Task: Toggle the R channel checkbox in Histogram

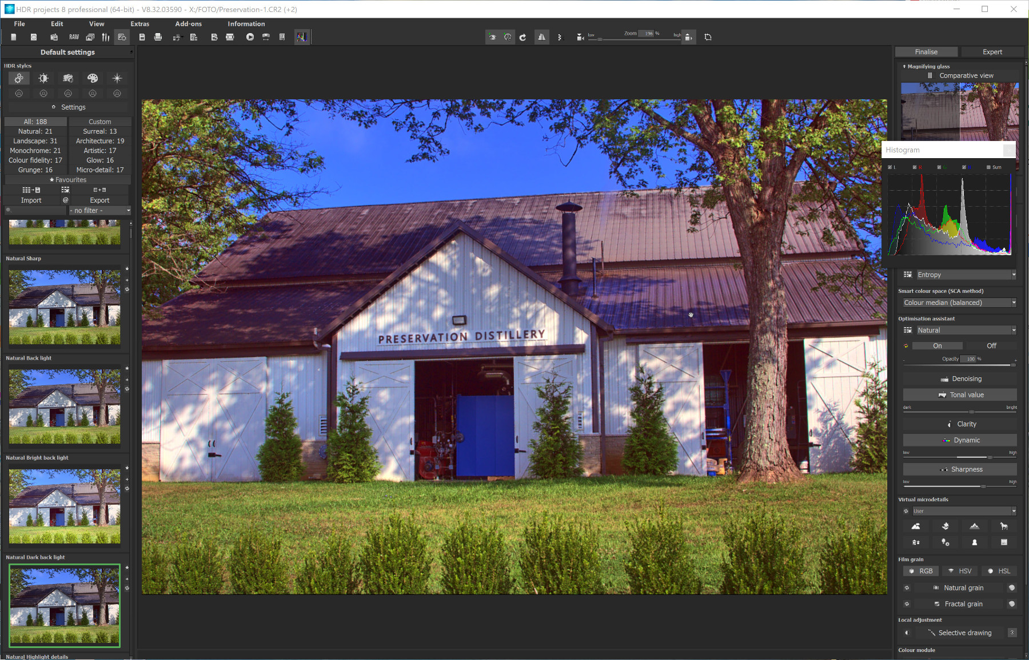Action: click(915, 167)
